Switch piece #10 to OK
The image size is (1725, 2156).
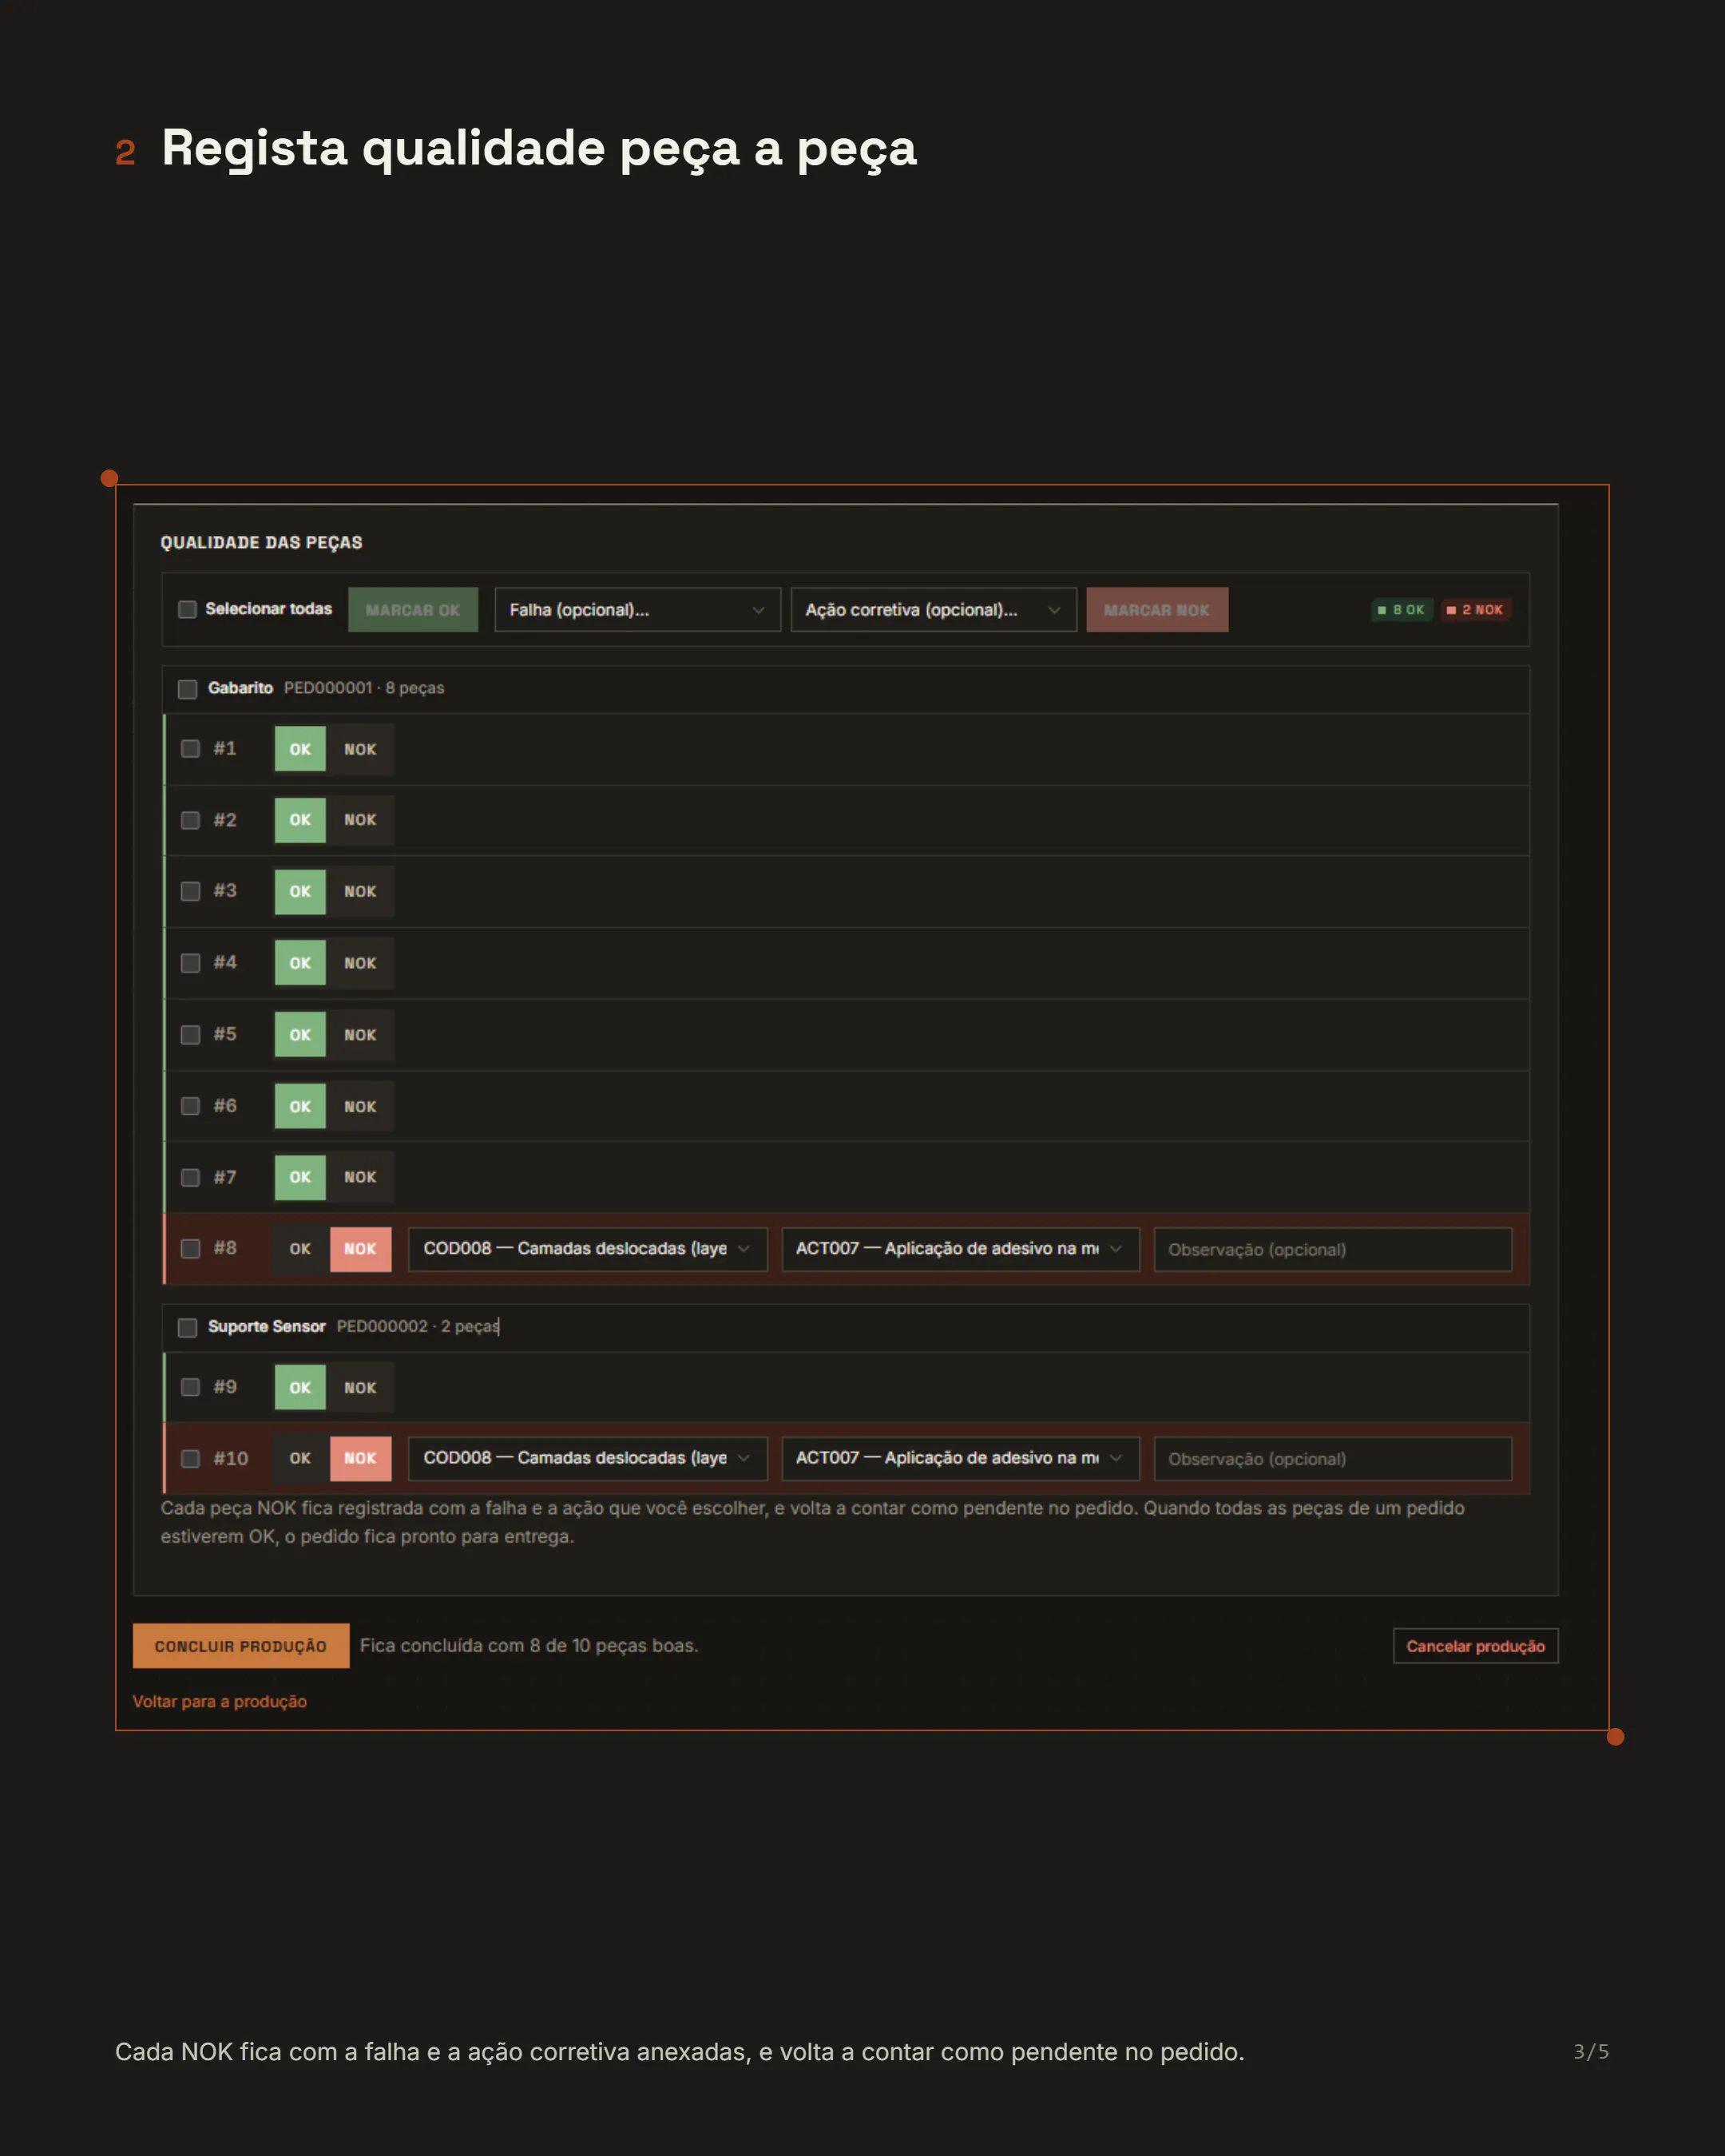300,1458
